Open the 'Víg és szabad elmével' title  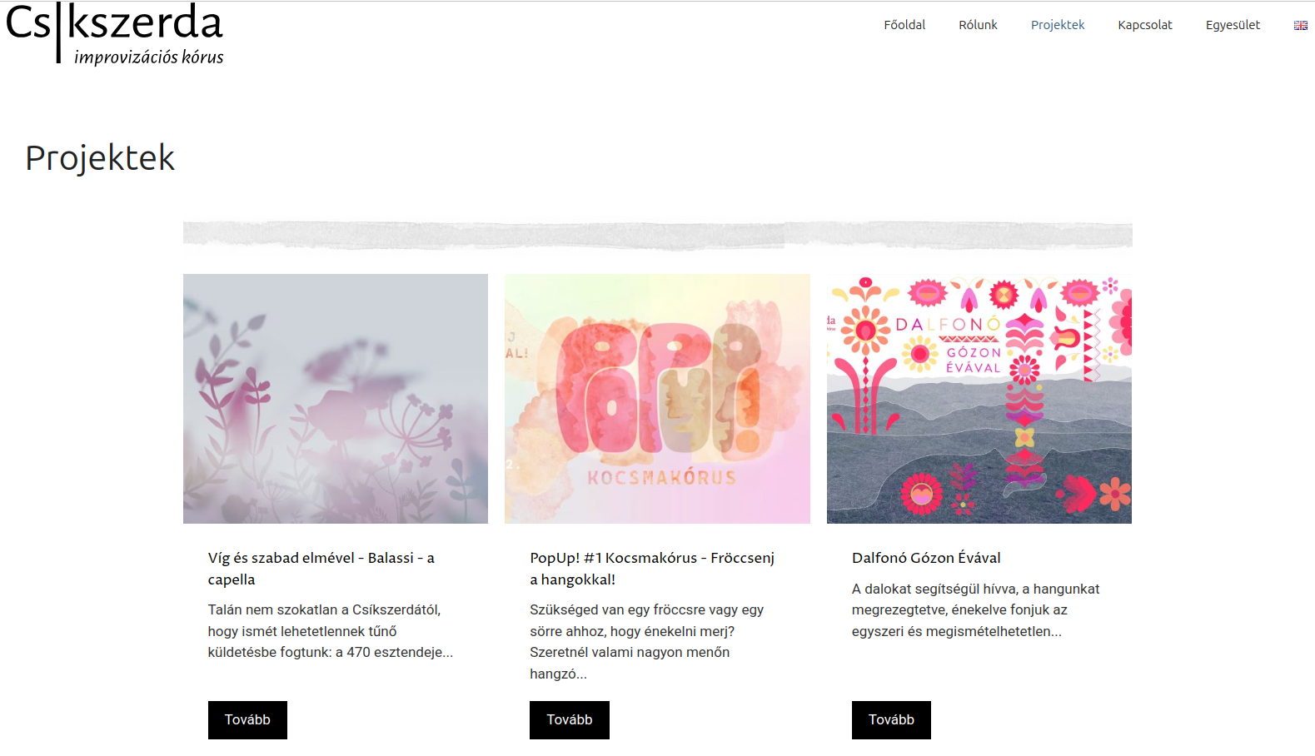(321, 569)
